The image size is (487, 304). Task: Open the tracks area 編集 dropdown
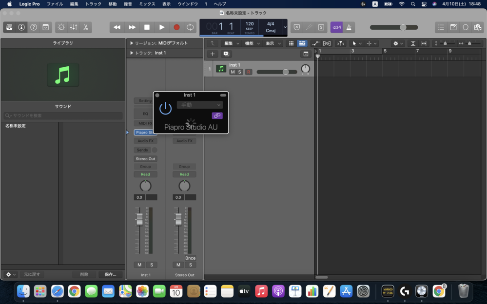coord(232,43)
